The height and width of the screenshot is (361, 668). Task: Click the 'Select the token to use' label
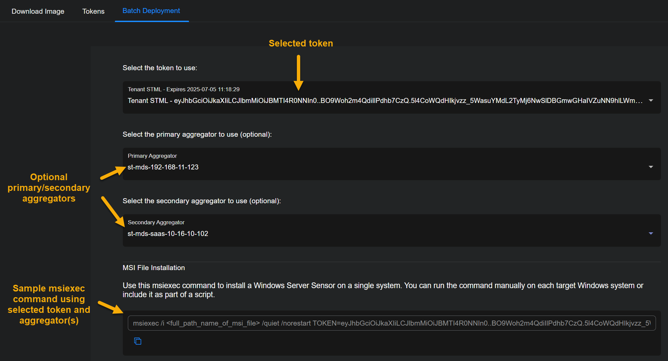[160, 68]
